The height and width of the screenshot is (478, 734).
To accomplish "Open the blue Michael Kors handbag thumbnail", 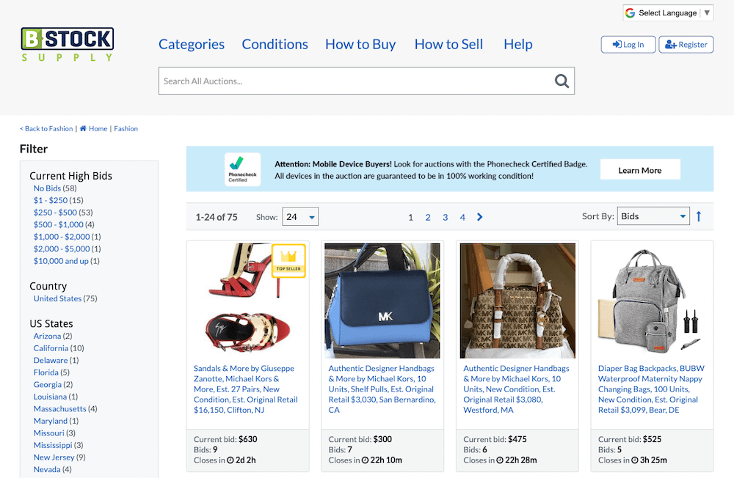I will coord(382,301).
